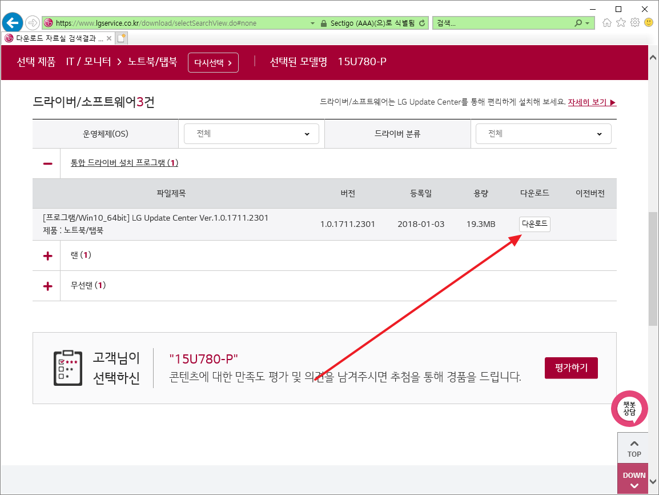This screenshot has width=659, height=495.
Task: Click the date 2018-01-03
Action: (x=421, y=224)
